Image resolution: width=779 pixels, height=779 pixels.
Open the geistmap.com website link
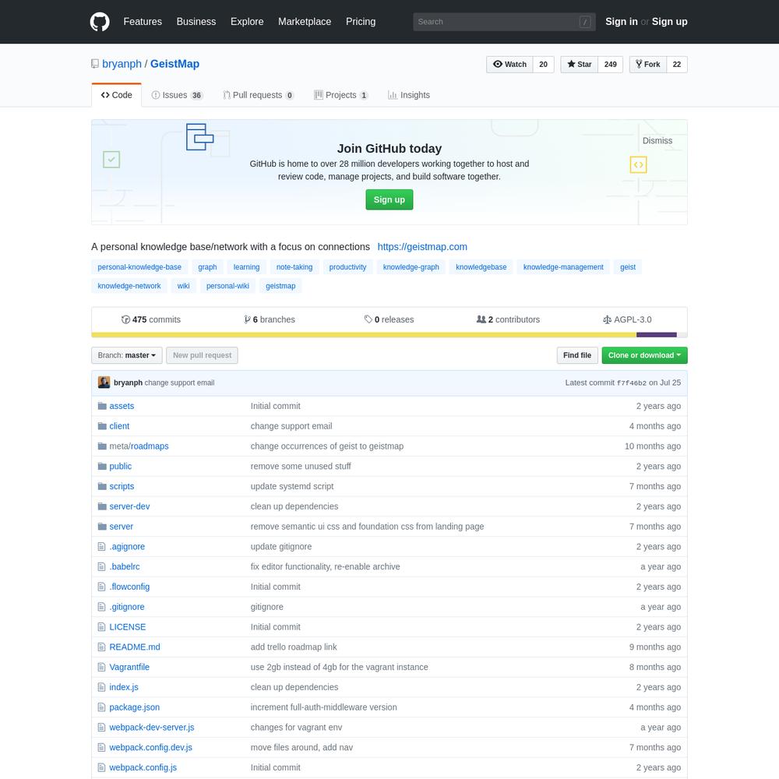[x=422, y=247]
